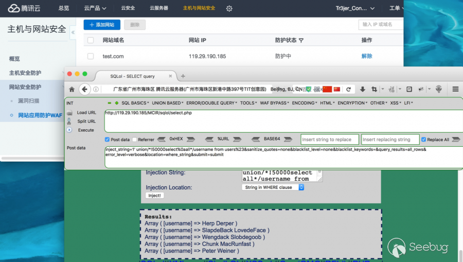Click the 解除 link for test.com
463x262 pixels.
click(367, 56)
